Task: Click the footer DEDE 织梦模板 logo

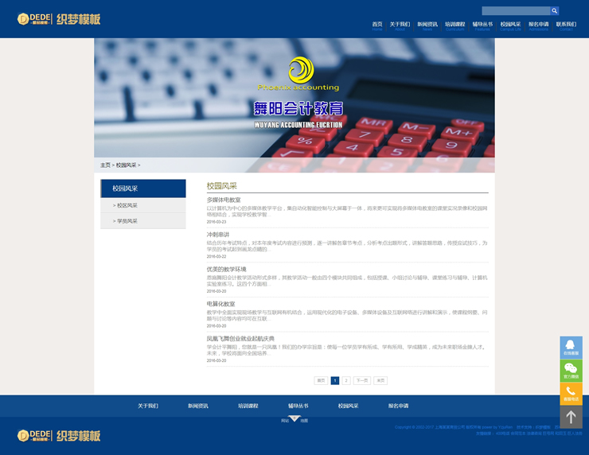Action: [59, 436]
